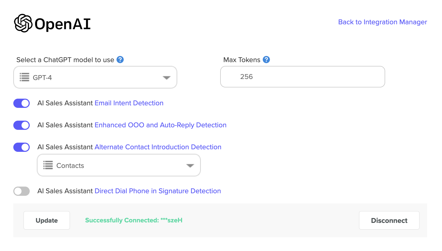Screen dimensions: 442x251
Task: Click the Max Tokens input field
Action: (302, 77)
